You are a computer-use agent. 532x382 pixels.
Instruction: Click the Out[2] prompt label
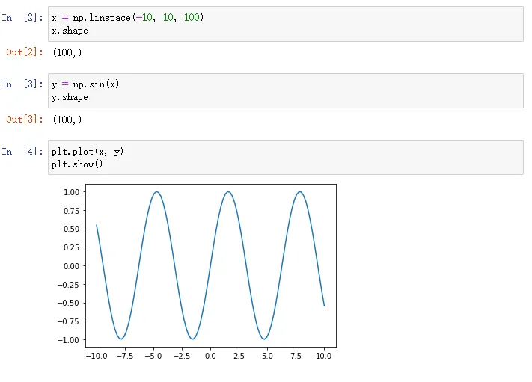point(25,52)
